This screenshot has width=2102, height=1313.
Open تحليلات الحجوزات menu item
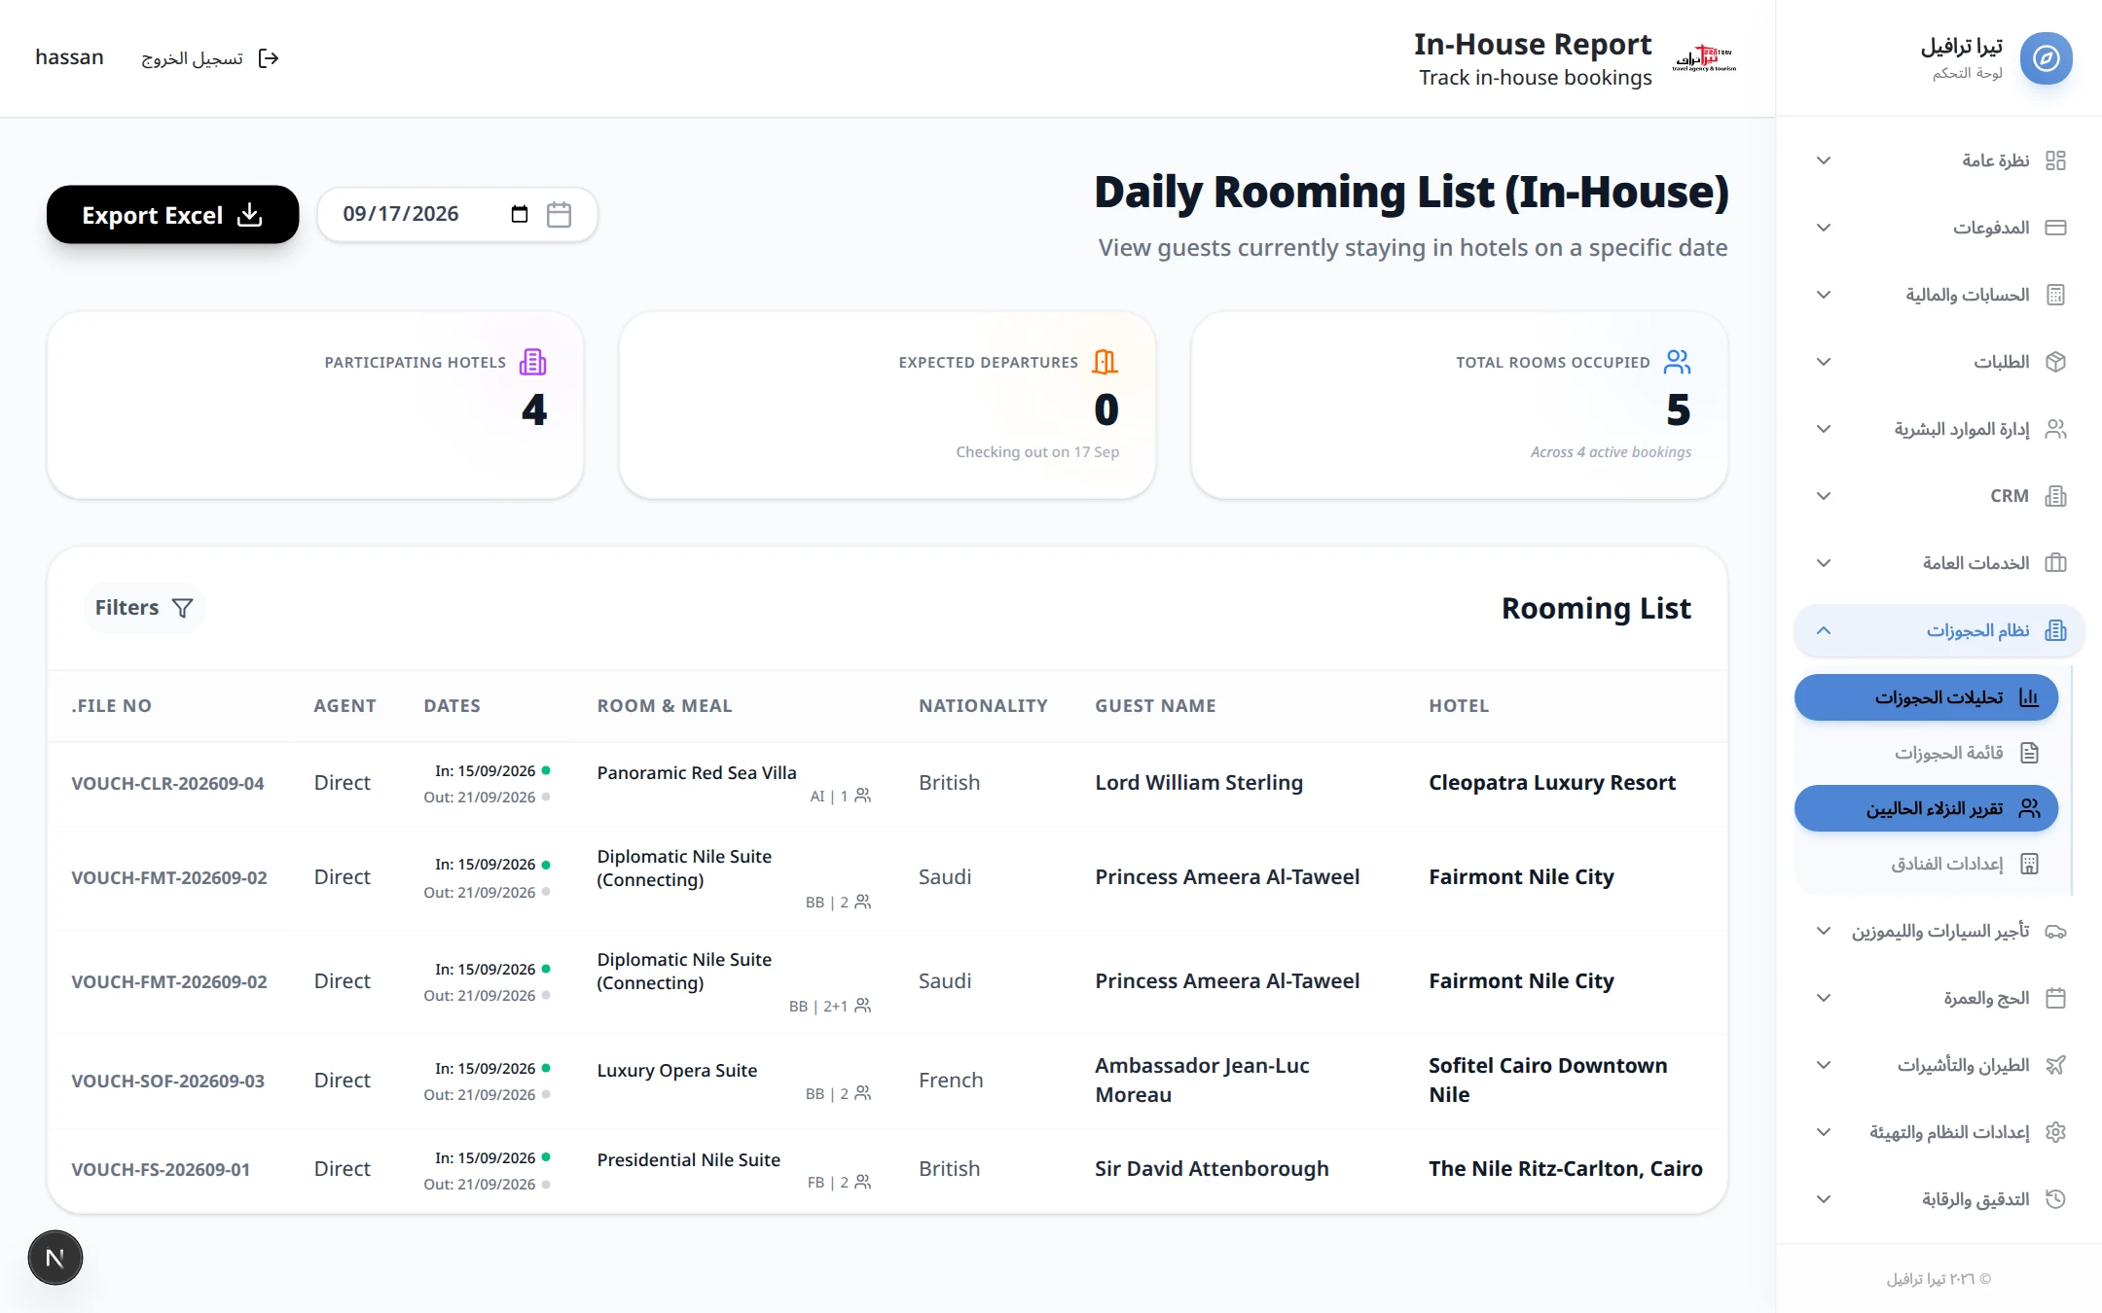point(1926,697)
